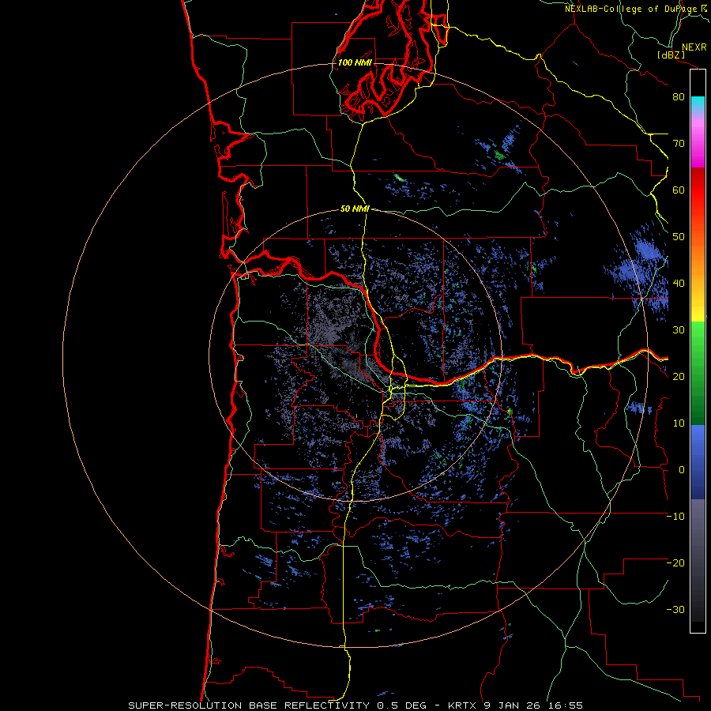This screenshot has width=711, height=711.
Task: Click the "KRTX" radar site identifier
Action: click(x=461, y=705)
